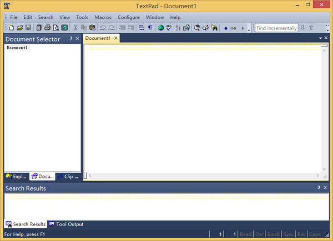Click the Find in Files binoculars icon
Viewport: 333px width, 241px height.
click(x=214, y=28)
